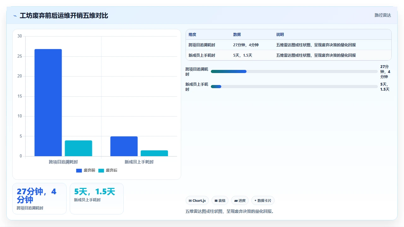Toggle the 废弃前 legend entry
The height and width of the screenshot is (227, 404).
pyautogui.click(x=86, y=170)
